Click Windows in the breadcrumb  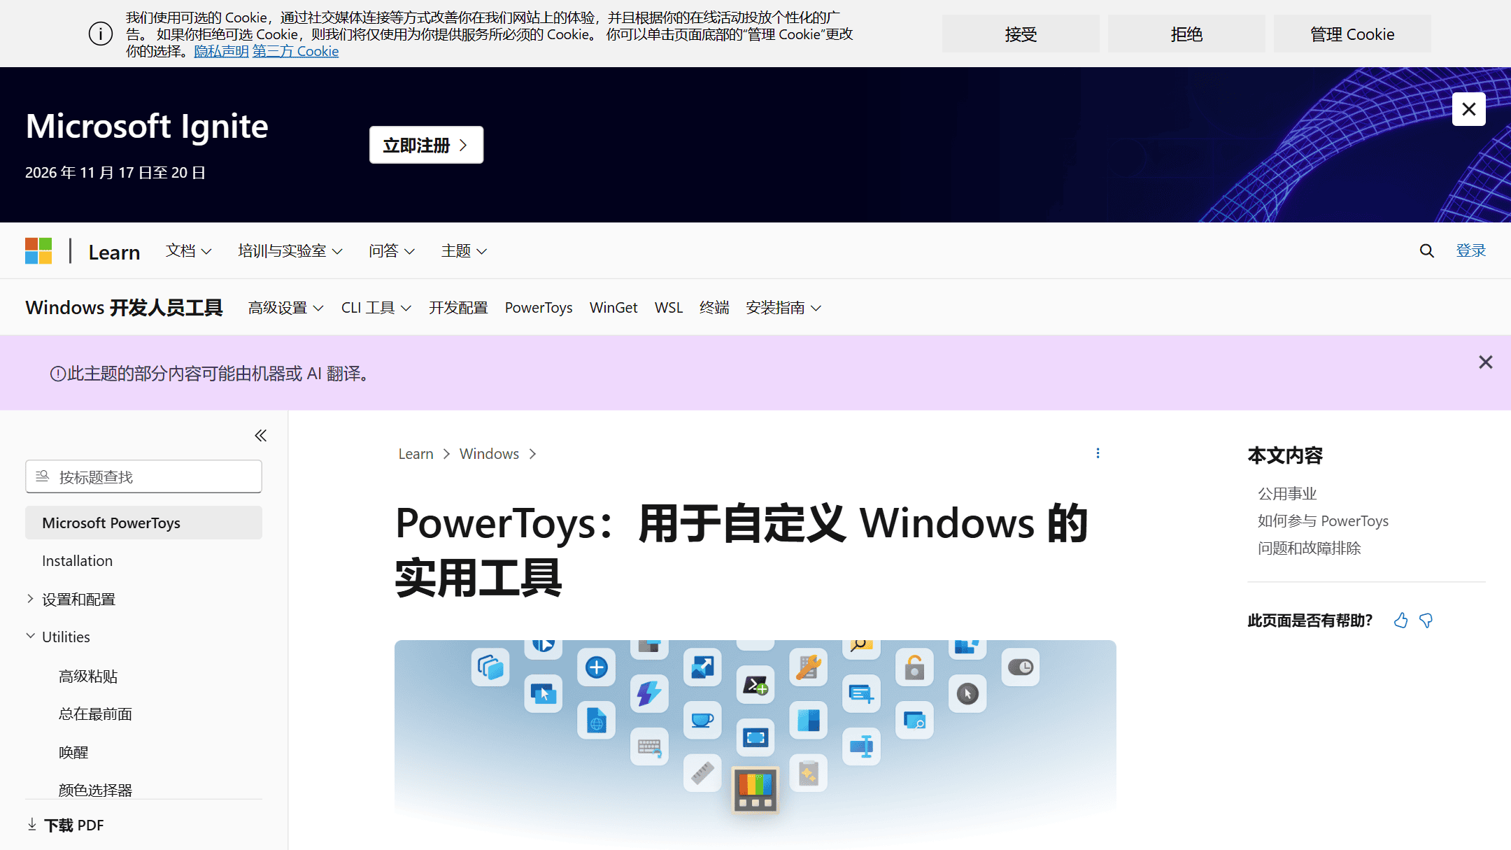pos(489,454)
